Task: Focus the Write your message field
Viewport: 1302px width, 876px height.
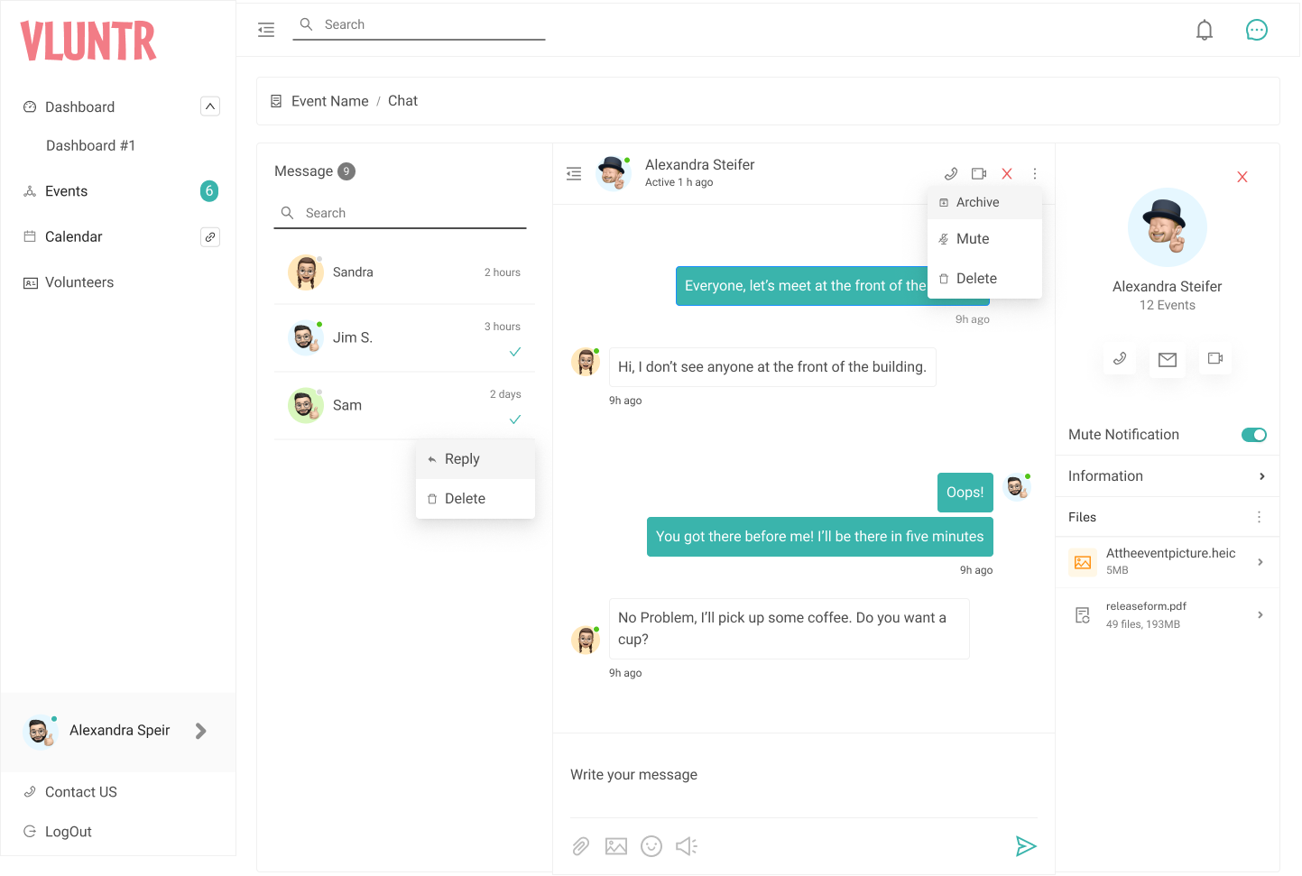Action: coord(803,775)
